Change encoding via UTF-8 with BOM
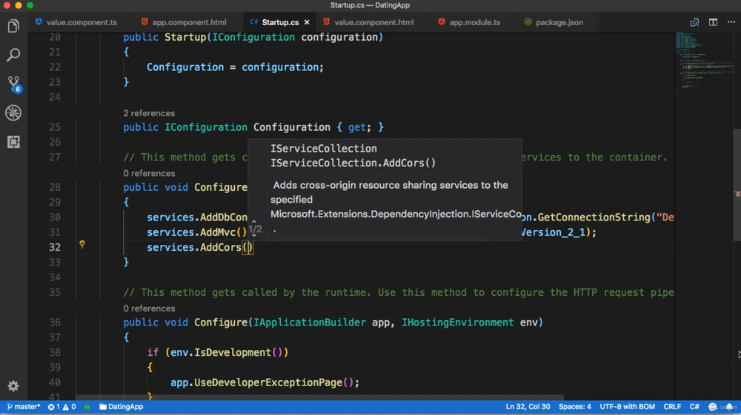 pos(627,407)
